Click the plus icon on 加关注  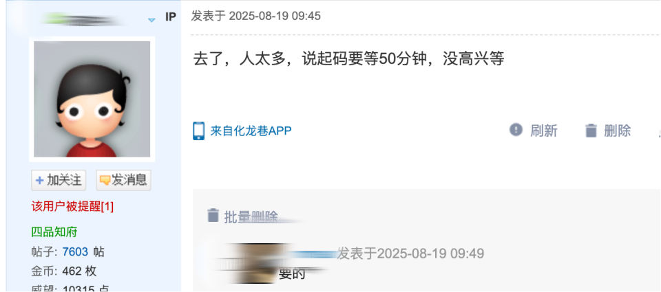point(40,181)
